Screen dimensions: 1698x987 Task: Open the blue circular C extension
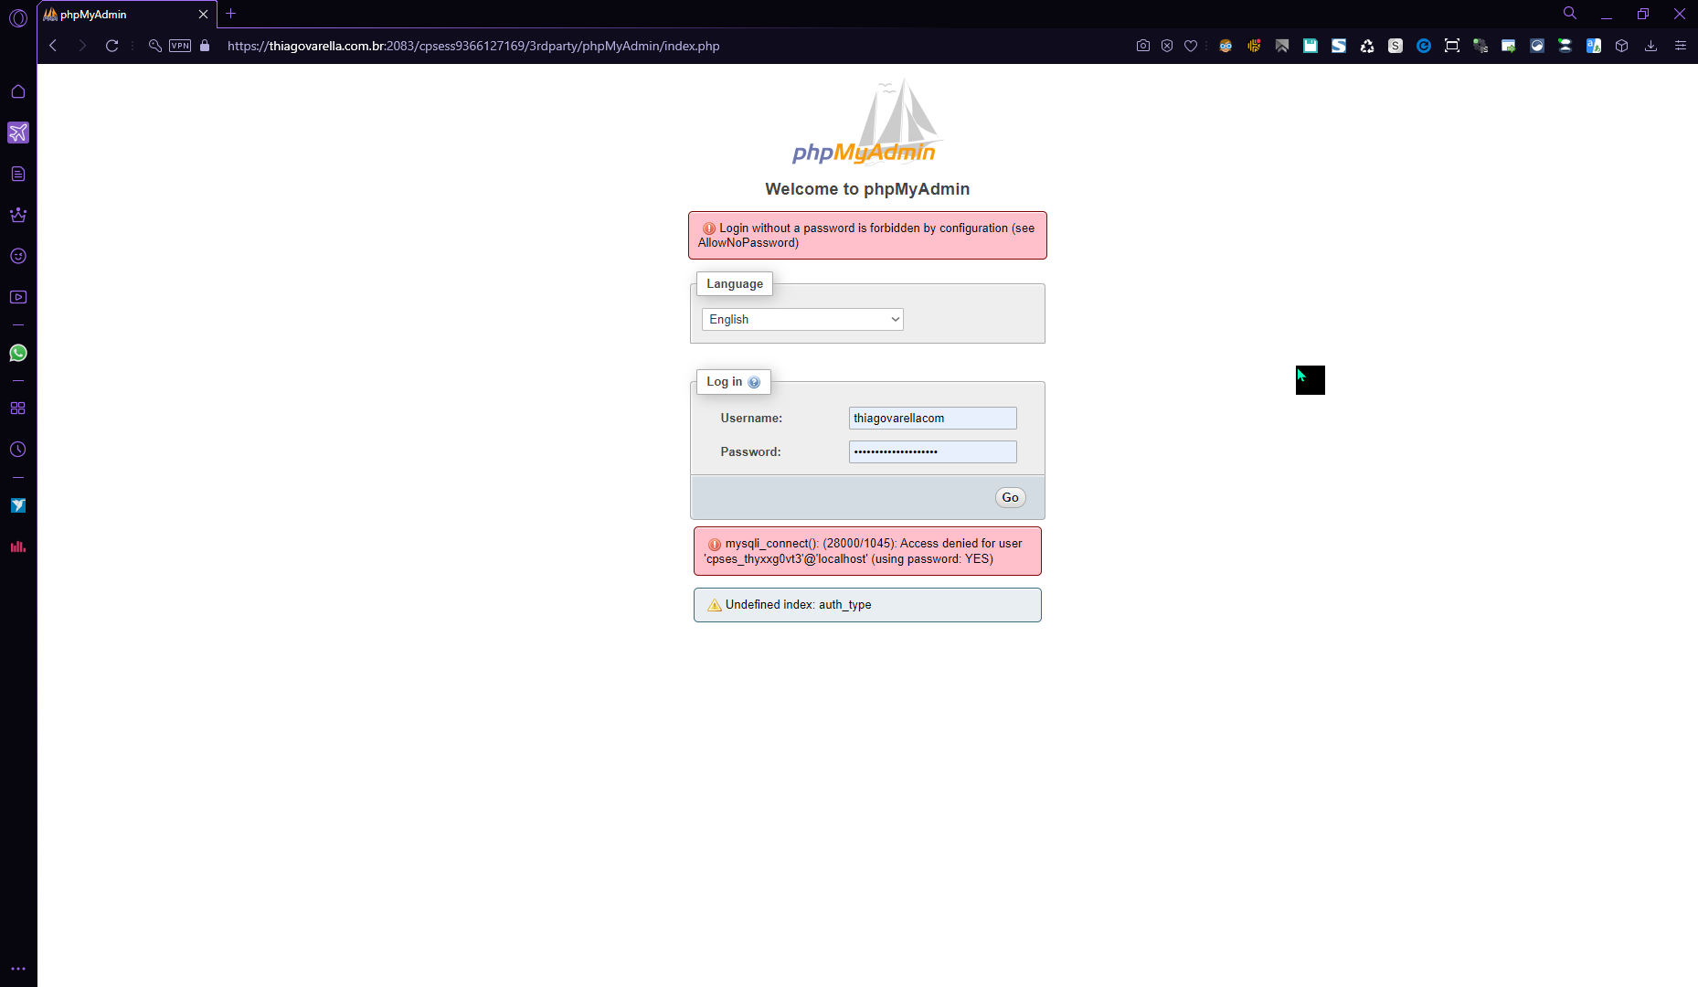click(1424, 46)
